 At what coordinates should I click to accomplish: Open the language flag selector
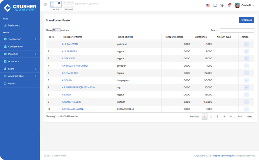tap(208, 5)
